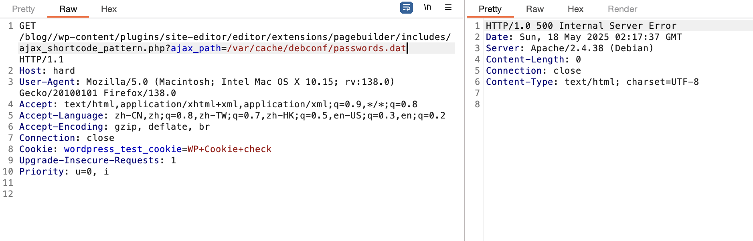Click the Accept-Language header name
This screenshot has height=241, width=753.
(61, 115)
